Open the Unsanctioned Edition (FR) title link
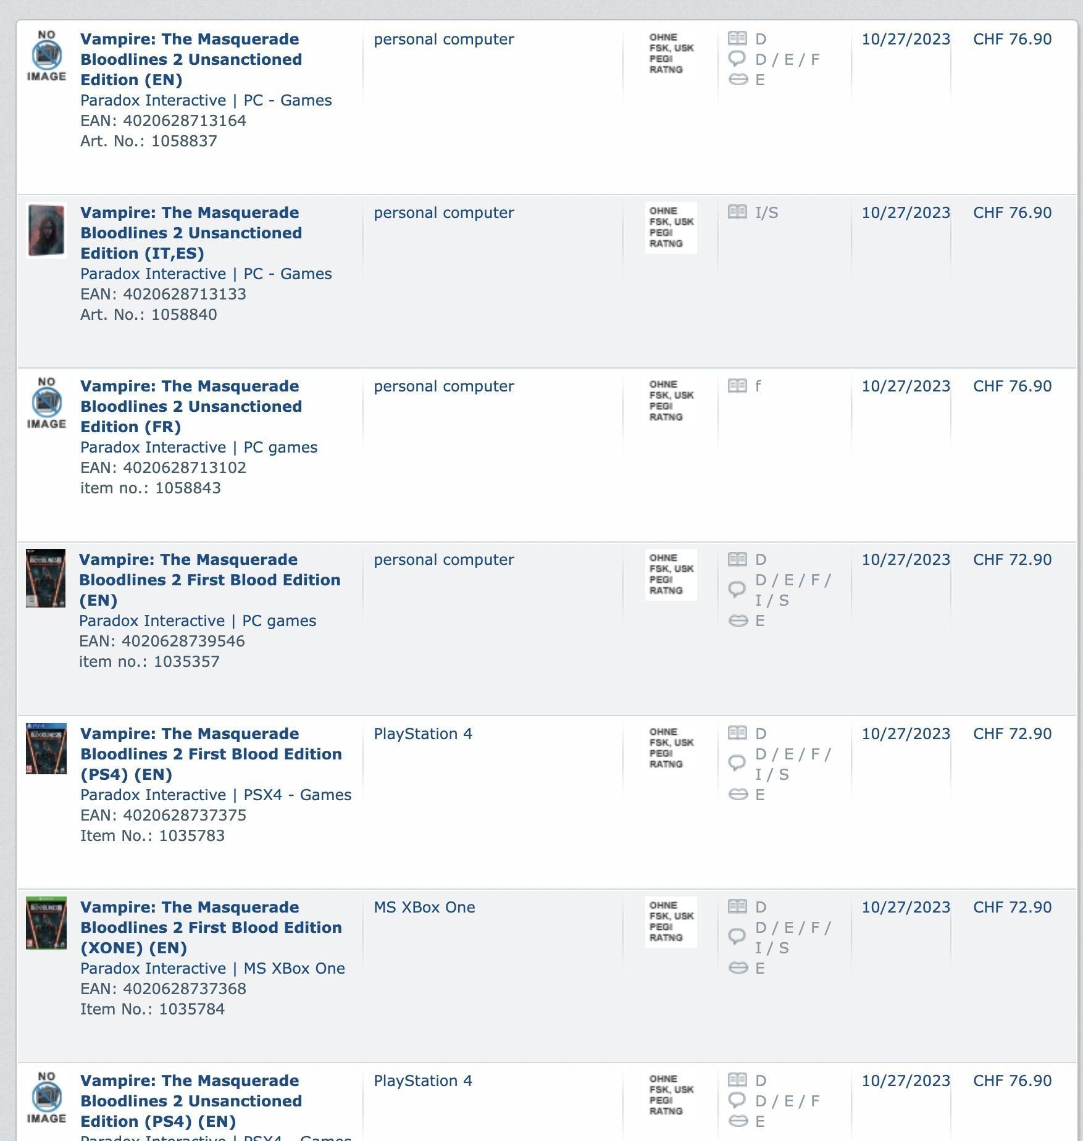This screenshot has width=1083, height=1141. 191,406
